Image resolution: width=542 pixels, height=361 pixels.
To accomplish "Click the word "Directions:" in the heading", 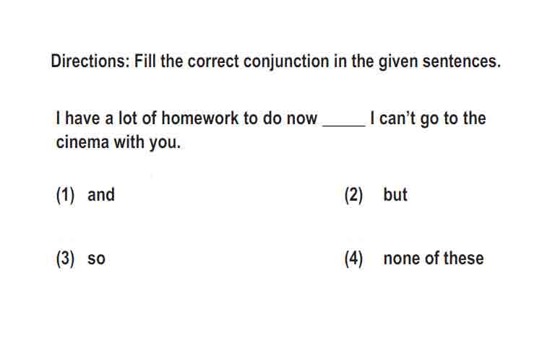I will point(90,61).
